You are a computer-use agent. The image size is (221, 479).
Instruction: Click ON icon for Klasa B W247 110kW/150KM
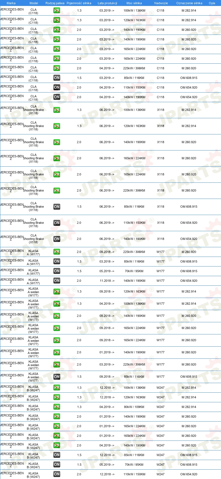[x=57, y=474]
